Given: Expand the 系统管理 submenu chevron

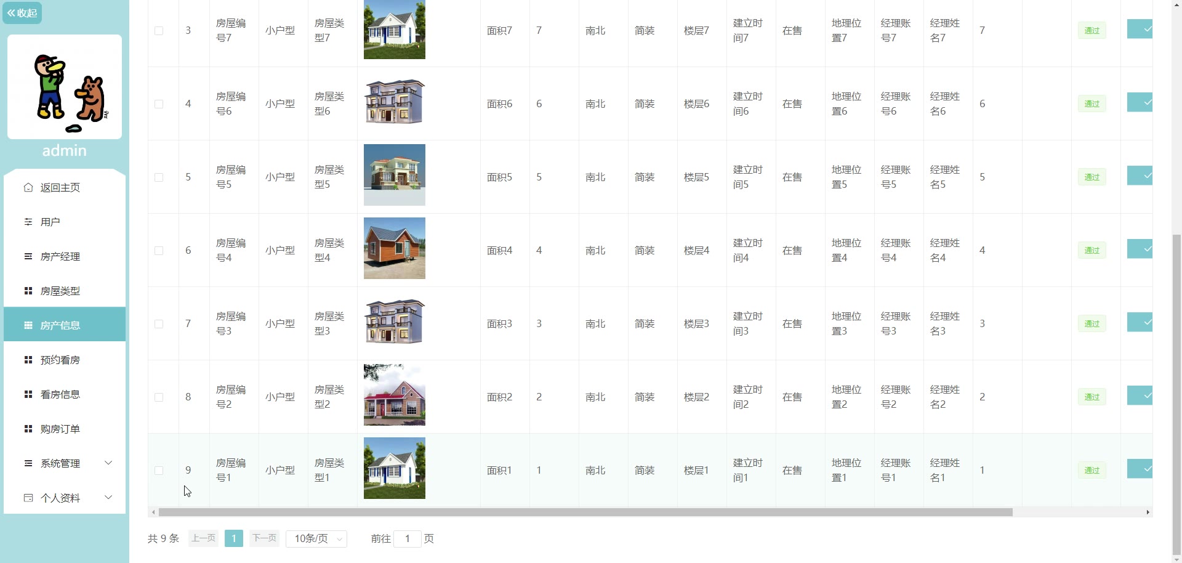Looking at the screenshot, I should pyautogui.click(x=108, y=463).
